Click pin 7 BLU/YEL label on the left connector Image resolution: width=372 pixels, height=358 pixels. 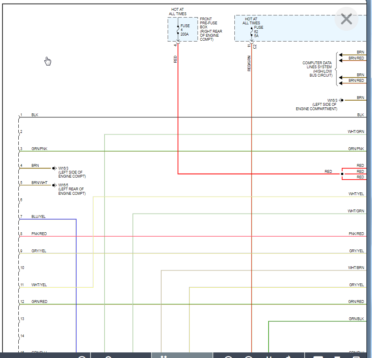38,217
